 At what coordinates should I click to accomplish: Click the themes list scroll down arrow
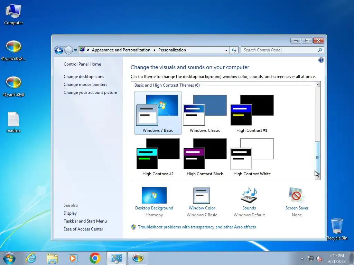[317, 177]
